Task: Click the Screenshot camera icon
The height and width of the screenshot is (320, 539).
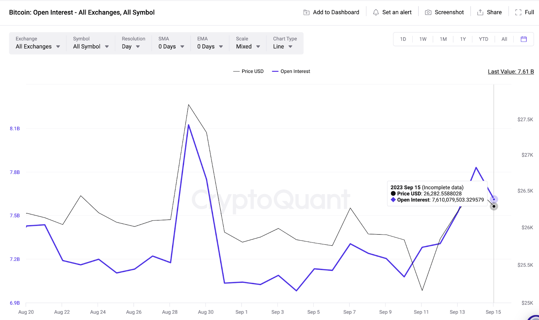Action: (x=428, y=12)
